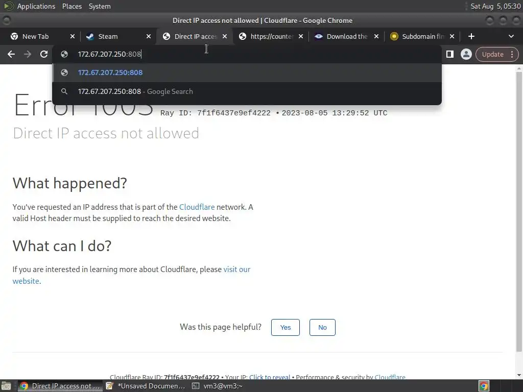The height and width of the screenshot is (392, 523).
Task: Switch to Chrome window in taskbar
Action: (60, 386)
